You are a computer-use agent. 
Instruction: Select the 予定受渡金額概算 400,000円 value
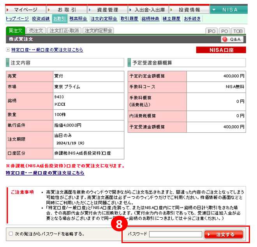234,127
